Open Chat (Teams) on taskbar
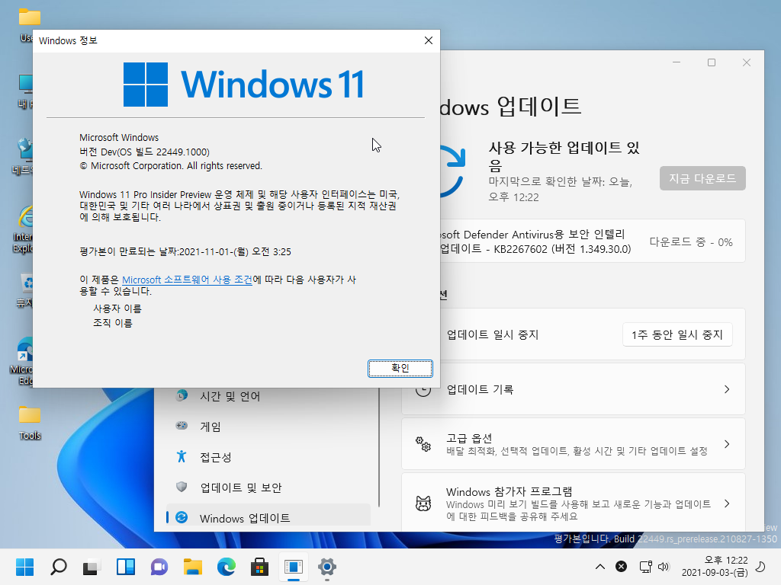This screenshot has width=781, height=585. point(159,567)
